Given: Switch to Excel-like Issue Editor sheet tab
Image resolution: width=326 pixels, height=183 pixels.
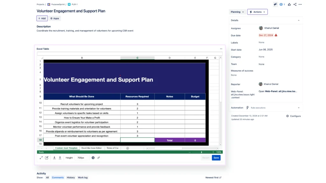Looking at the screenshot, I should click(91, 148).
